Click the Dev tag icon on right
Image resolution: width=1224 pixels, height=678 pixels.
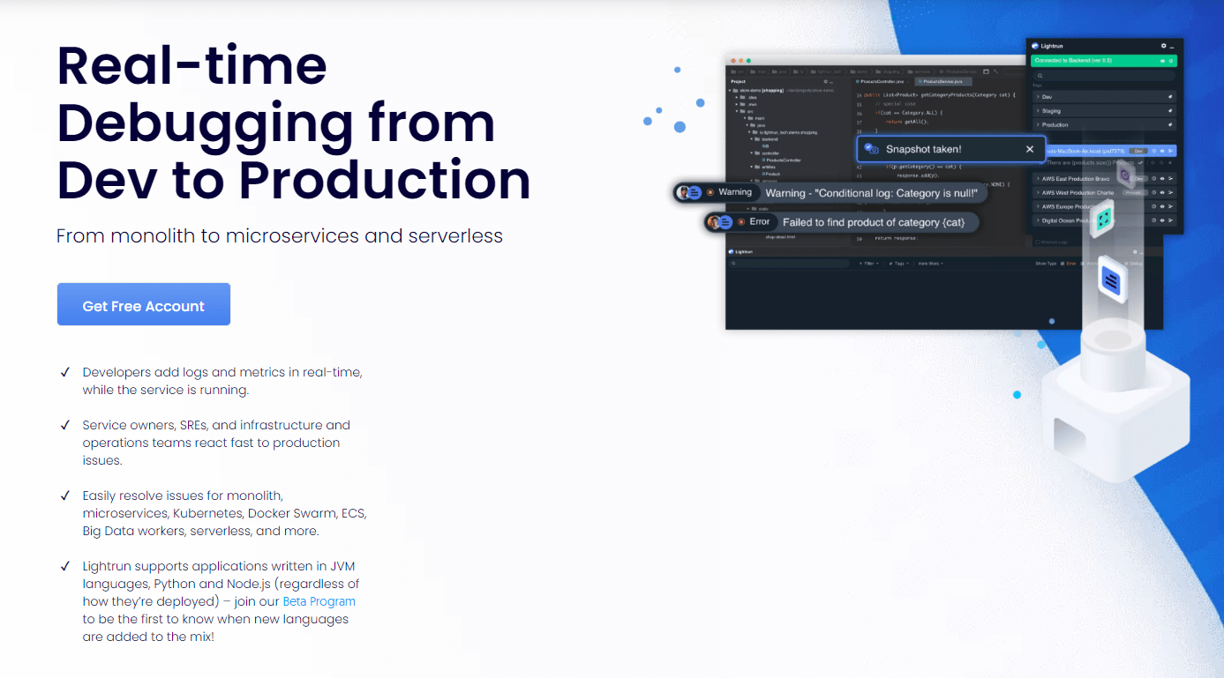(1170, 97)
